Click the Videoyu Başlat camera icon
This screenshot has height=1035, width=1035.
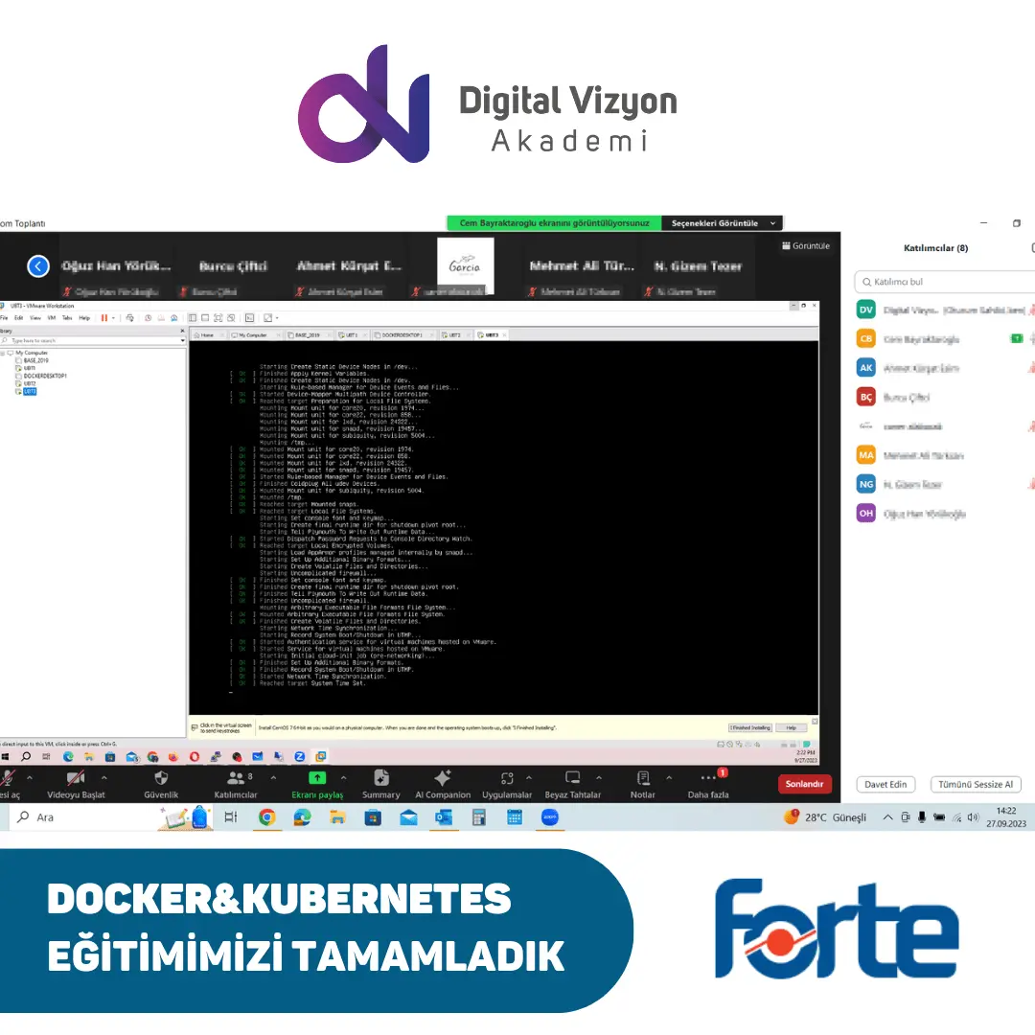76,777
